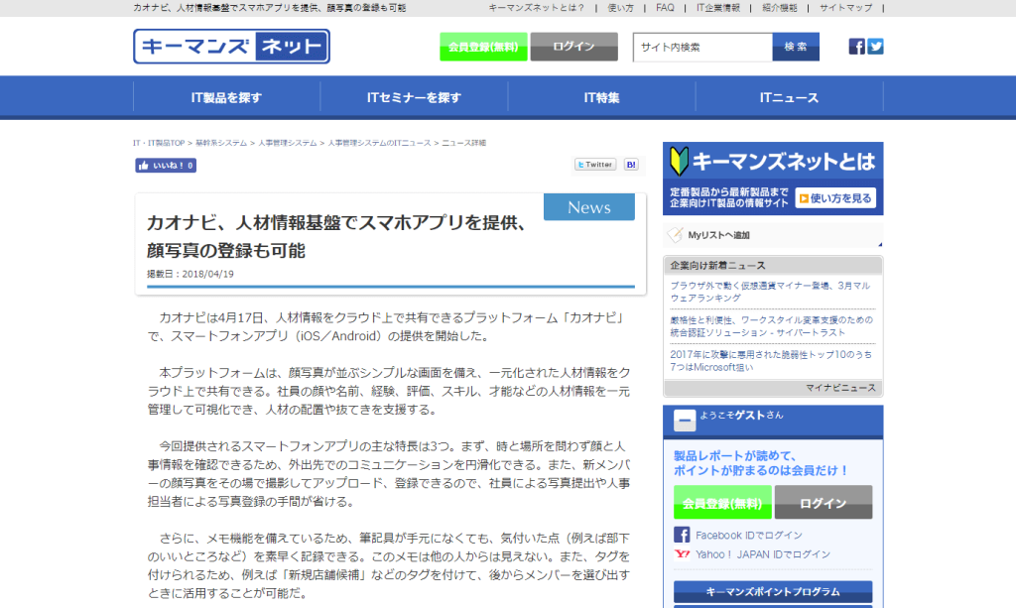The height and width of the screenshot is (608, 1016).
Task: Open キーマンズネットとは？ top link
Action: pos(537,8)
